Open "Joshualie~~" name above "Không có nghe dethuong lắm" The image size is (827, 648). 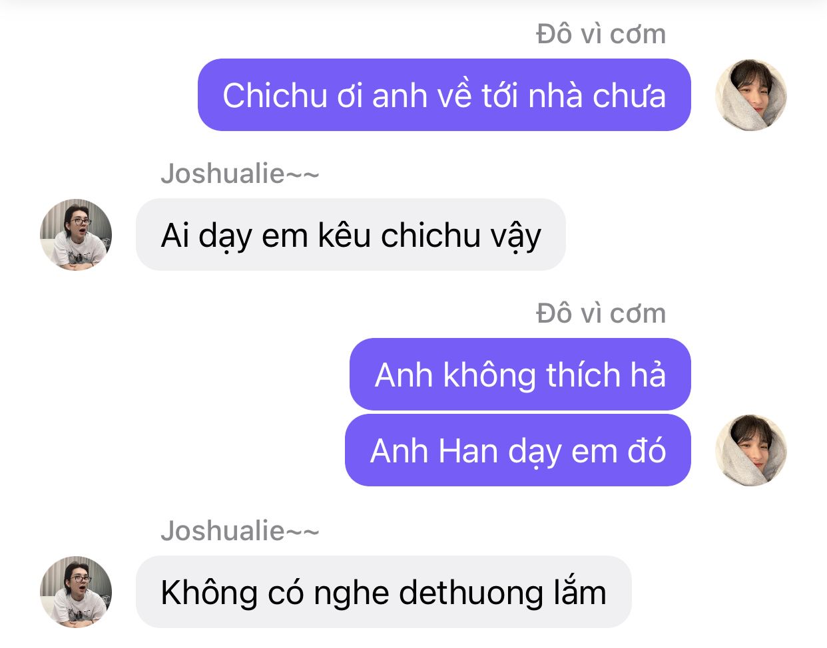click(x=240, y=531)
